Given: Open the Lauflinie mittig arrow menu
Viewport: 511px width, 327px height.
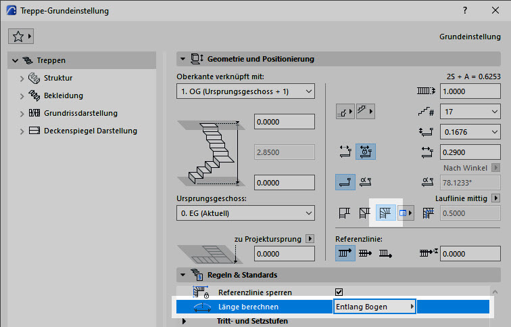Looking at the screenshot, I should click(x=495, y=198).
